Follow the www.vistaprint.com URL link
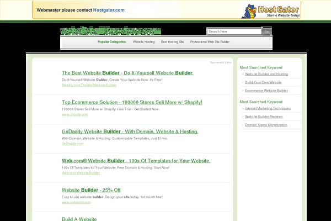 point(76,202)
